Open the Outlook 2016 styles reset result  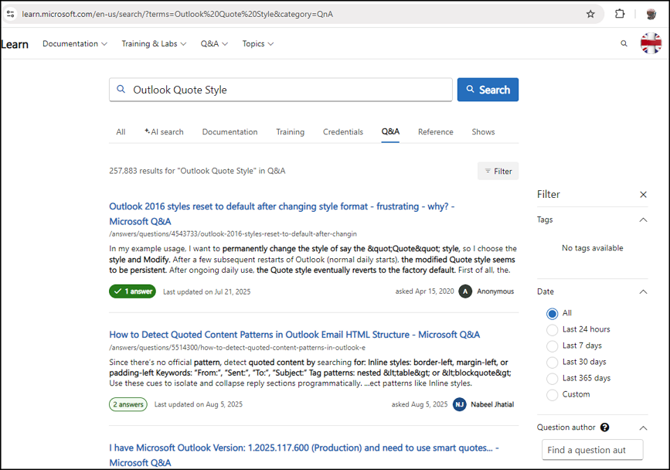click(281, 213)
